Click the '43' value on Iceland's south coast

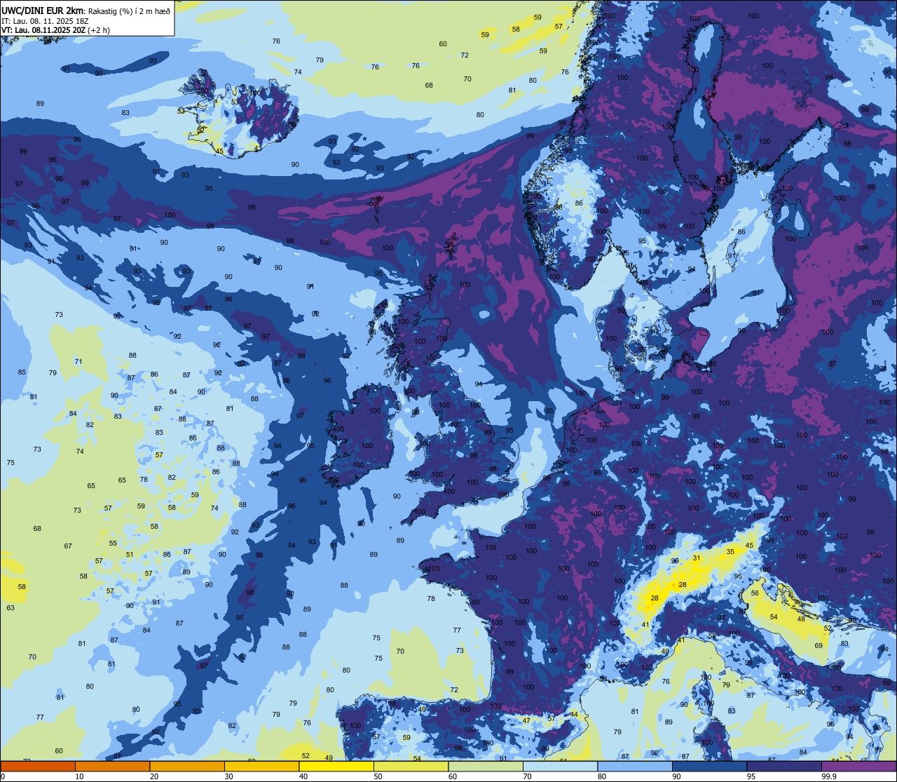click(258, 148)
